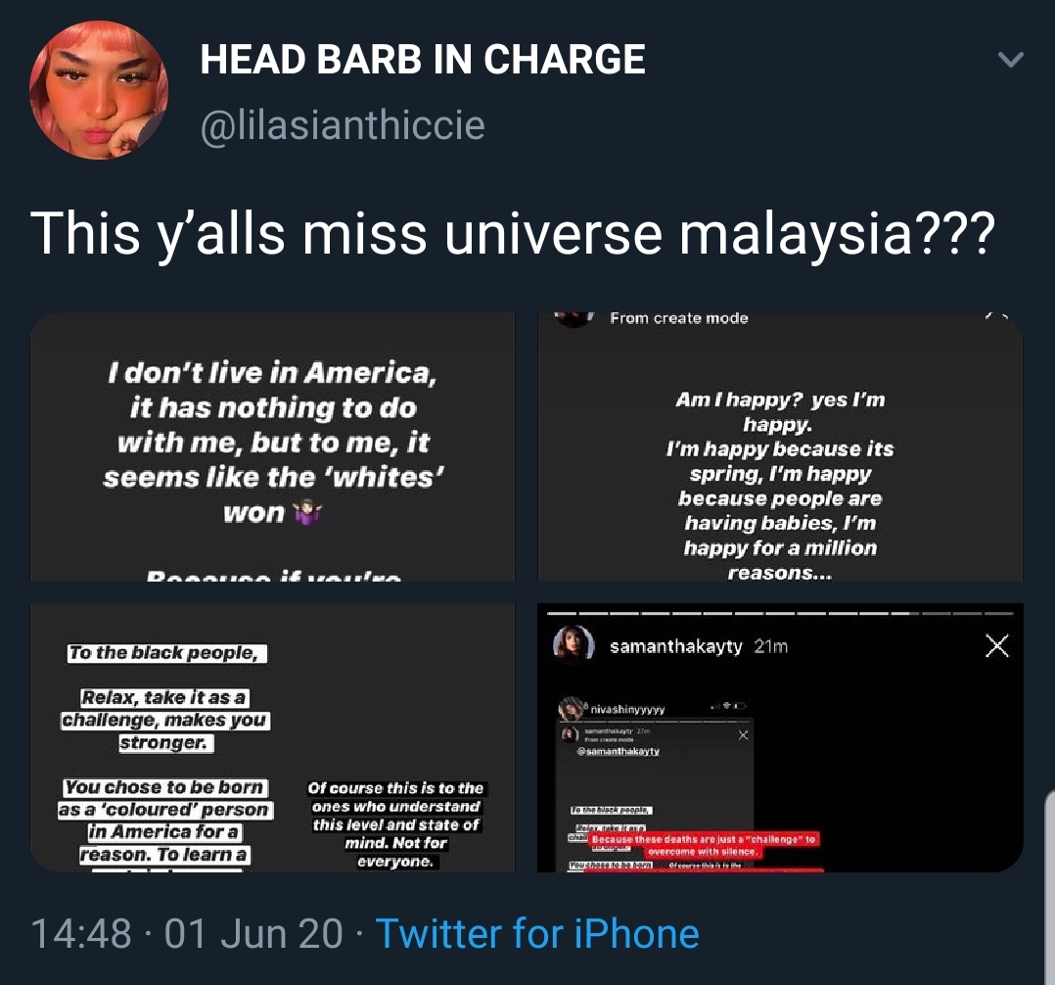Open the @lilasianthiccie handle
Image resolution: width=1055 pixels, height=985 pixels.
(343, 125)
